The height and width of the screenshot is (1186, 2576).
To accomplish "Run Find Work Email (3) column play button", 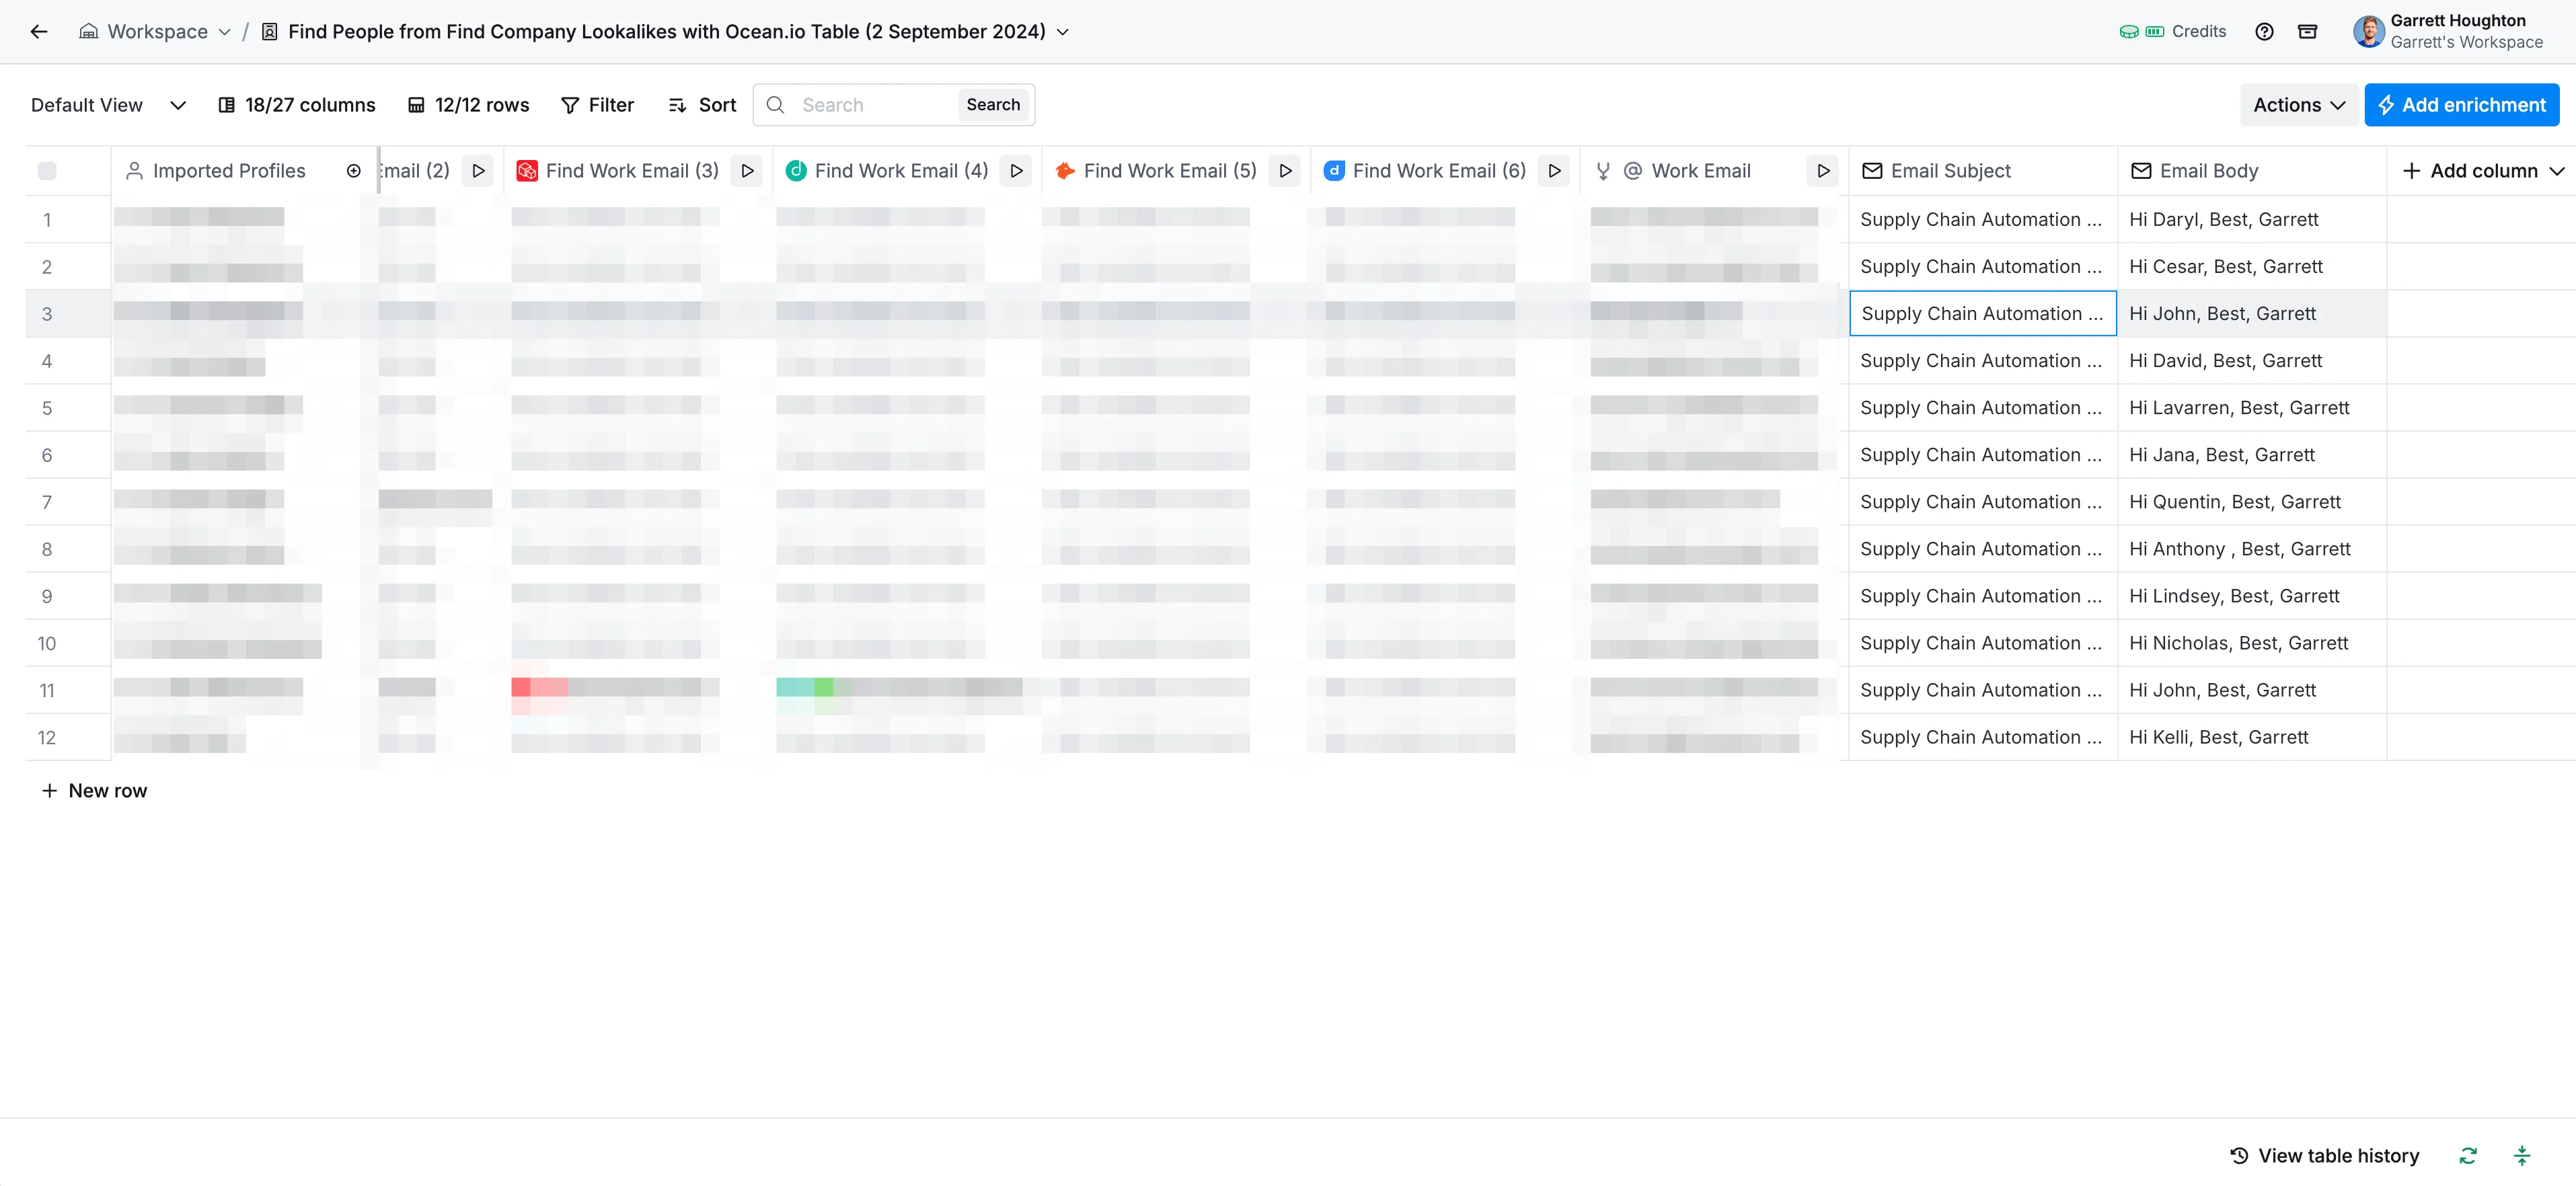I will pos(747,171).
